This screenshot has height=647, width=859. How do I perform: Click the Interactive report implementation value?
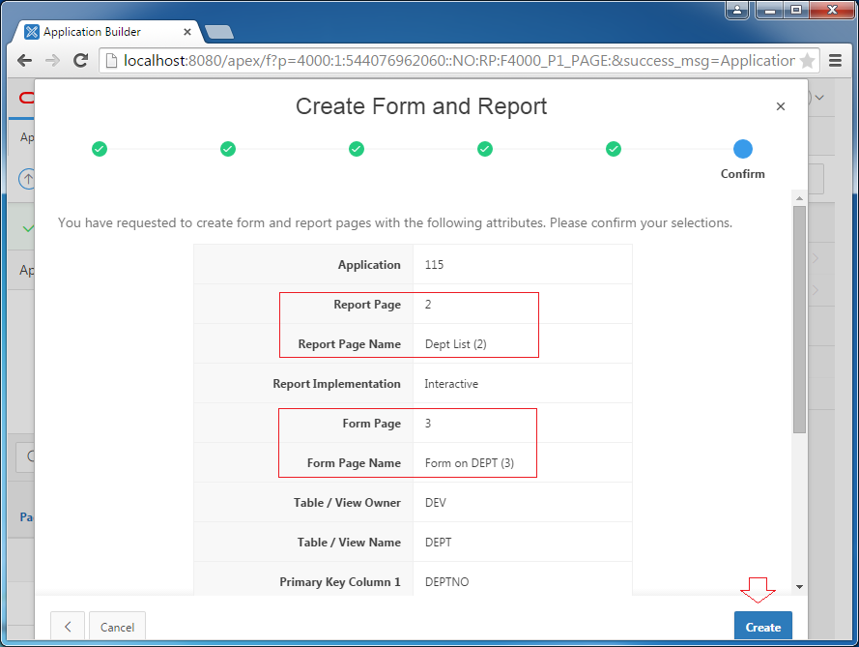pos(451,384)
